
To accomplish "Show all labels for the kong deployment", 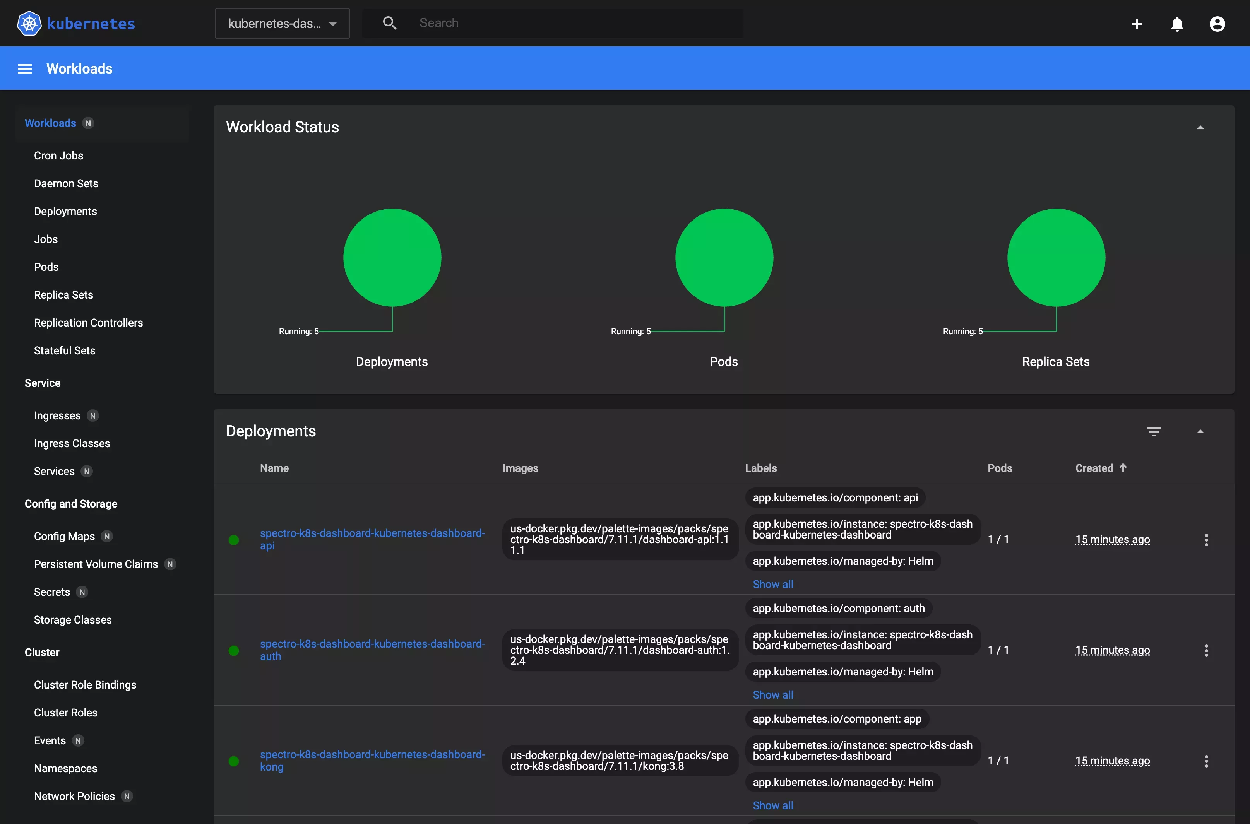I will (x=773, y=805).
